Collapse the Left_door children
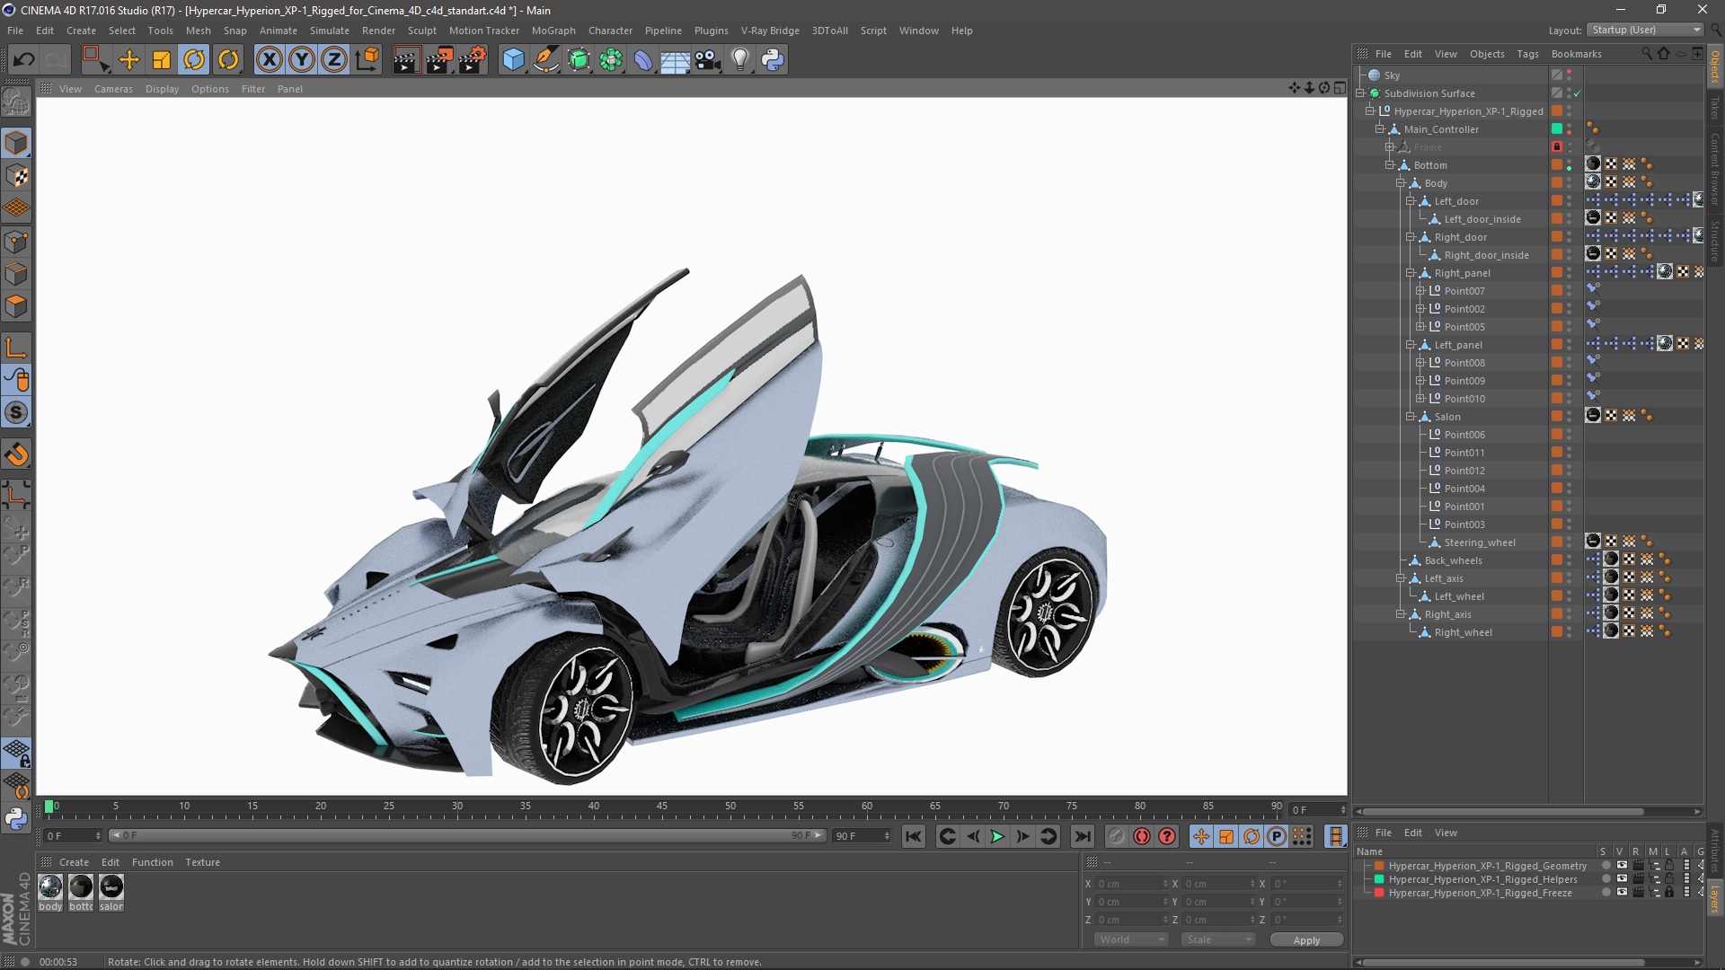 tap(1411, 201)
